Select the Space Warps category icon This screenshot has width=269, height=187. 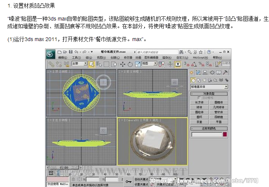pos(221,80)
